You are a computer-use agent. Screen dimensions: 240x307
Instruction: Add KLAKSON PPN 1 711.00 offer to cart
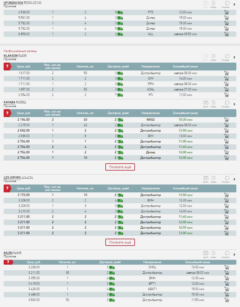click(x=226, y=84)
